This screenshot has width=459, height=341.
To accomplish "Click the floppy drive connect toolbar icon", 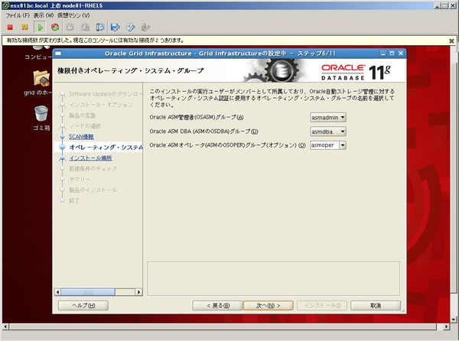I will click(116, 28).
